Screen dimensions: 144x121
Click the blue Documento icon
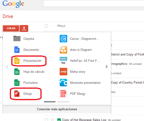coord(17,50)
